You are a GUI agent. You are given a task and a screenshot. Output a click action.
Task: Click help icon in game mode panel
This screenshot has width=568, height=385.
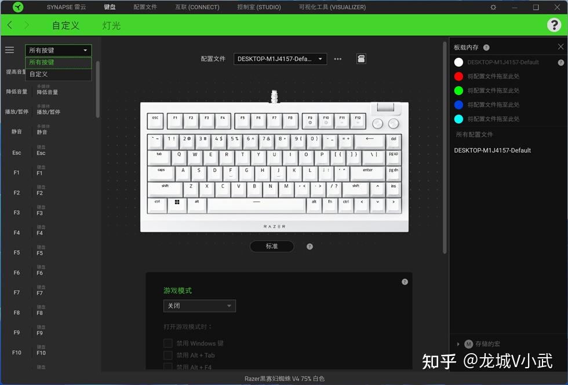[405, 281]
